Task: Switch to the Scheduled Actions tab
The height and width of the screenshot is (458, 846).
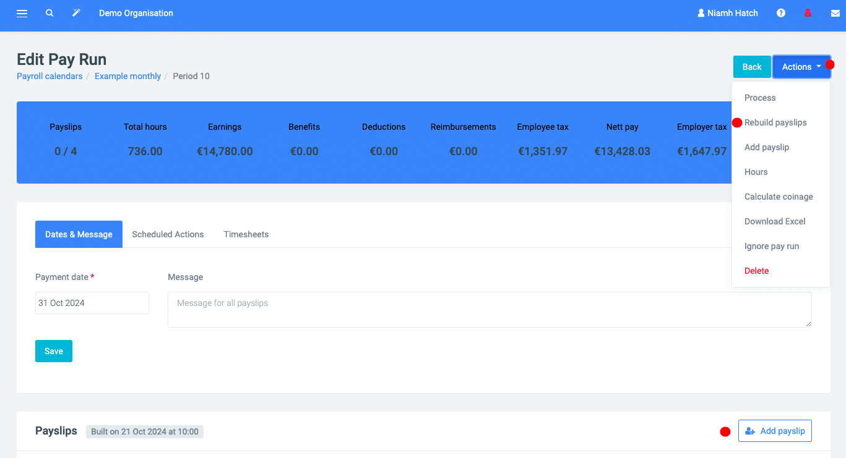Action: pos(168,234)
